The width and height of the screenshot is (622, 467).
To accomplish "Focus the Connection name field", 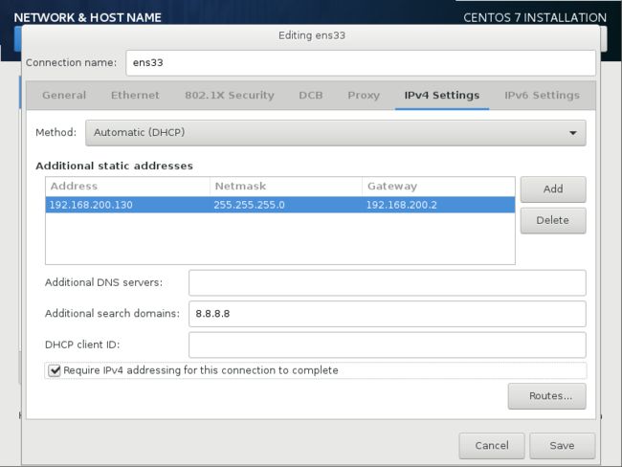I will 361,63.
